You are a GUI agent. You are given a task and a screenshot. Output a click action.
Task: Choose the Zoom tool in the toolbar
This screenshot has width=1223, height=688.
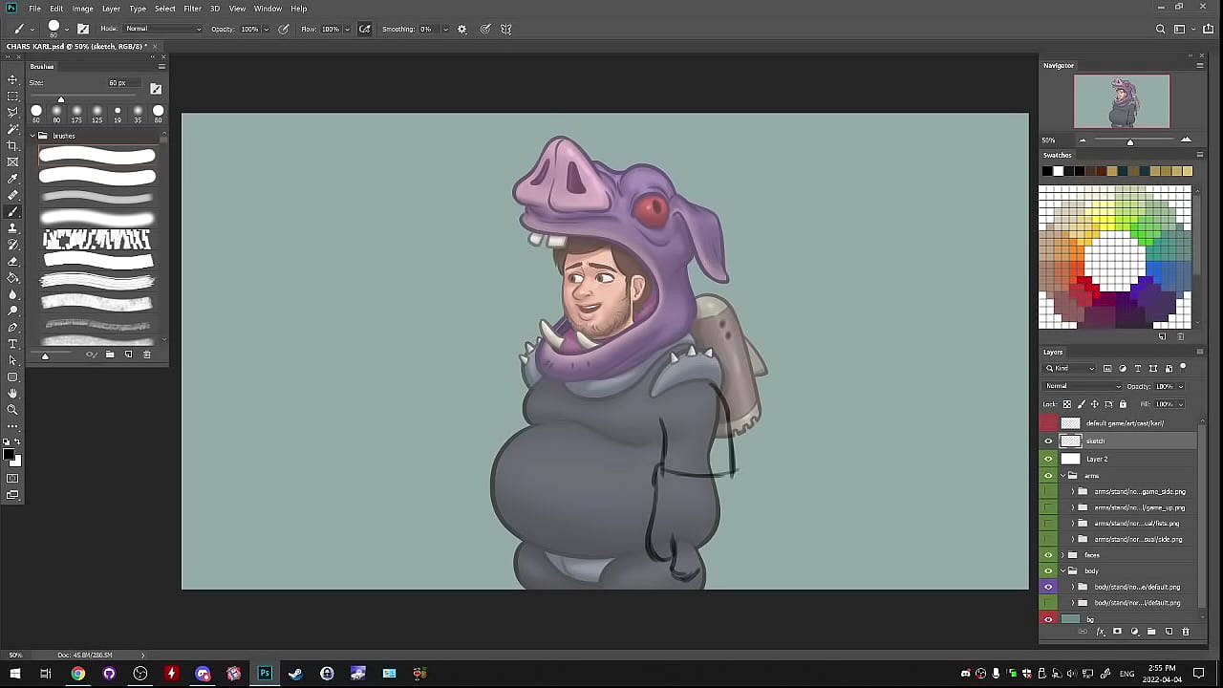pyautogui.click(x=12, y=409)
